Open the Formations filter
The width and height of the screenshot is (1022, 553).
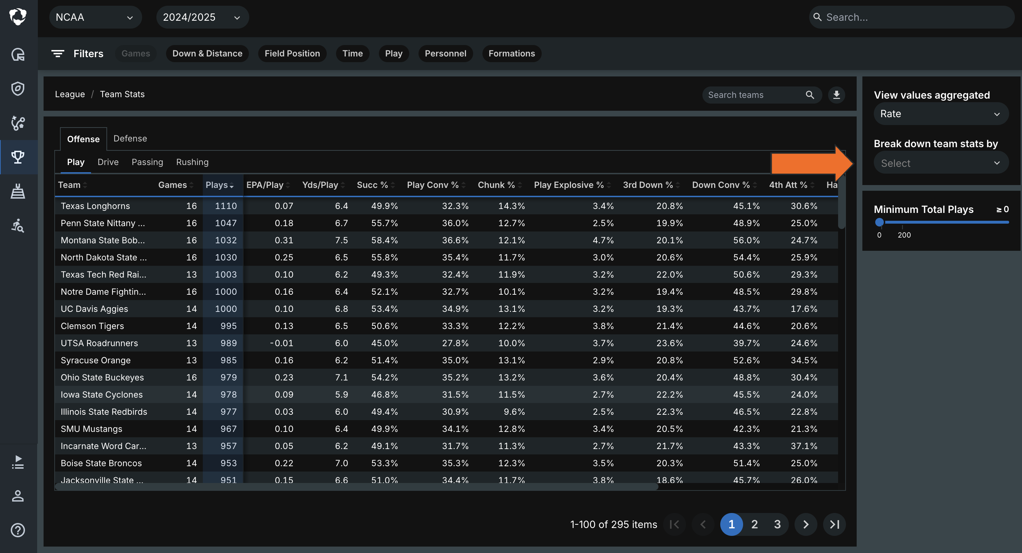point(512,54)
